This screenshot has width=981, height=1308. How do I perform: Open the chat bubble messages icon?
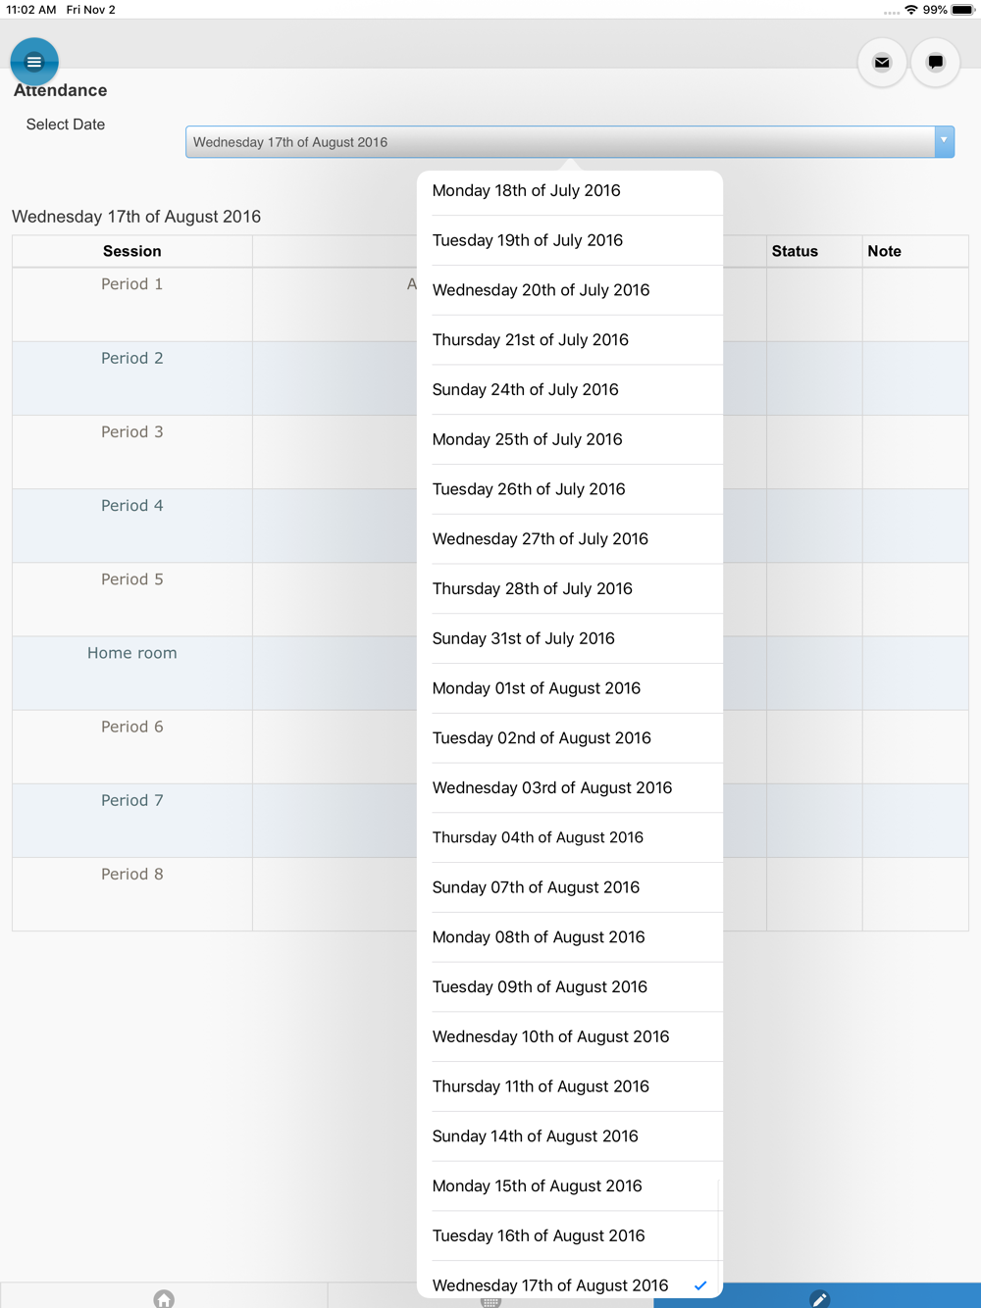click(x=935, y=62)
